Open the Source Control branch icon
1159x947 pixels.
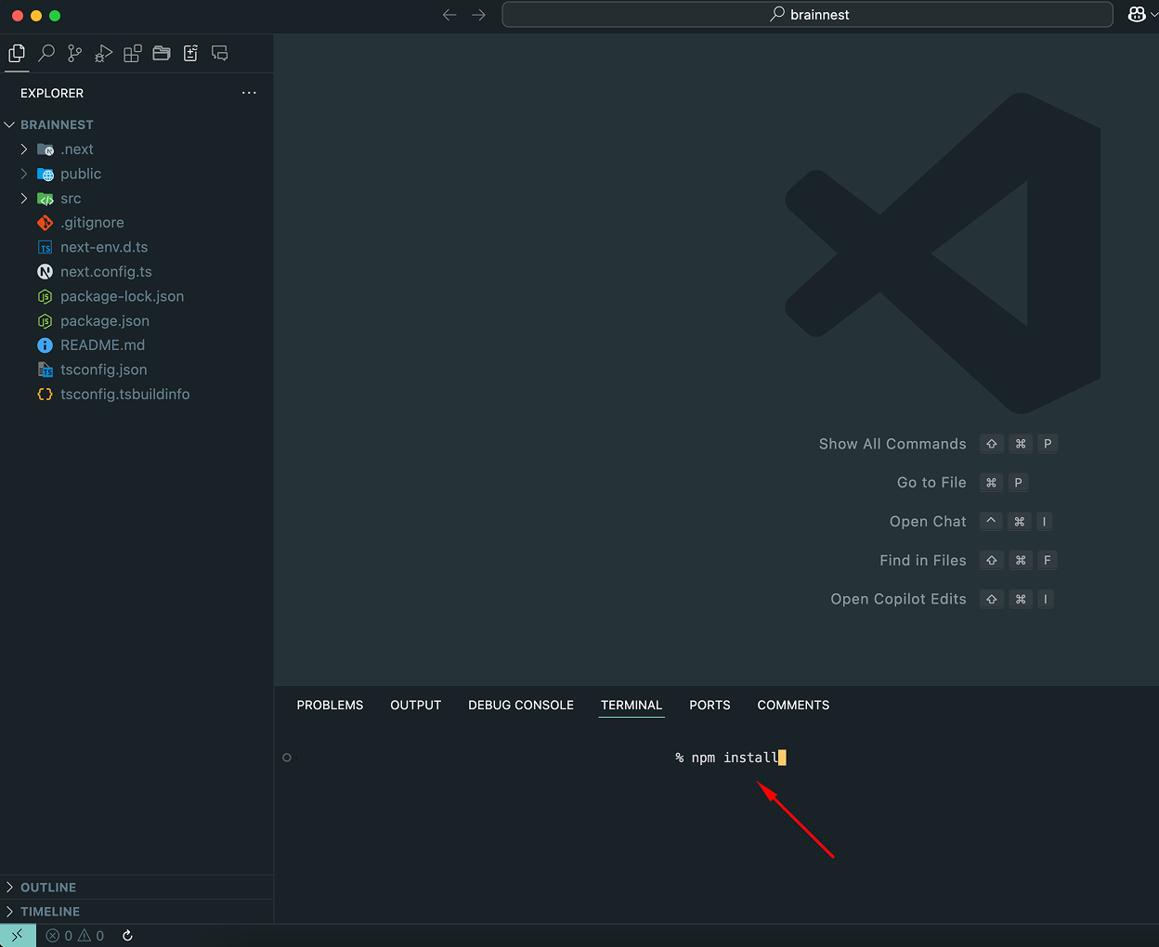pyautogui.click(x=74, y=53)
